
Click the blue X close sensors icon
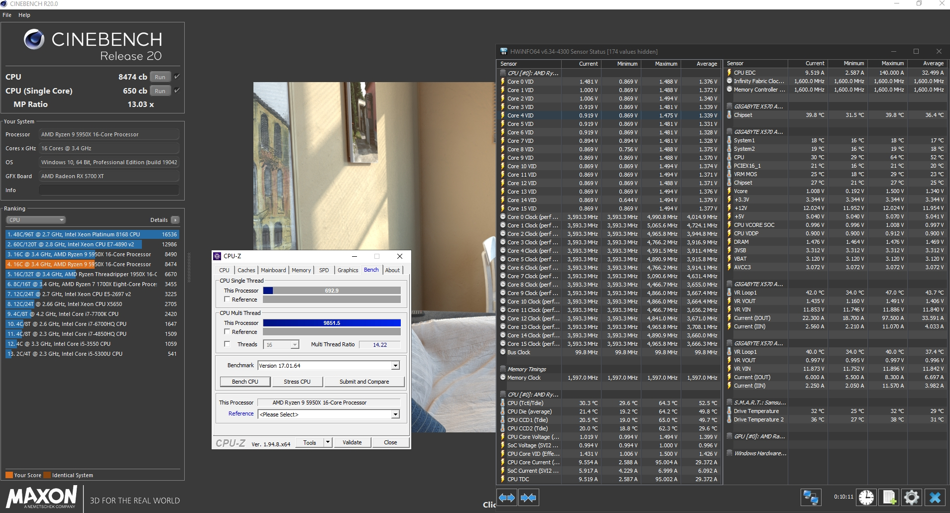tap(935, 497)
